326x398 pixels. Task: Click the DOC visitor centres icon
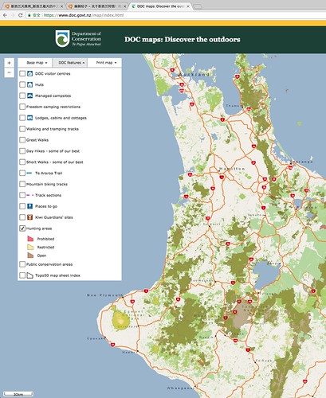[x=30, y=73]
